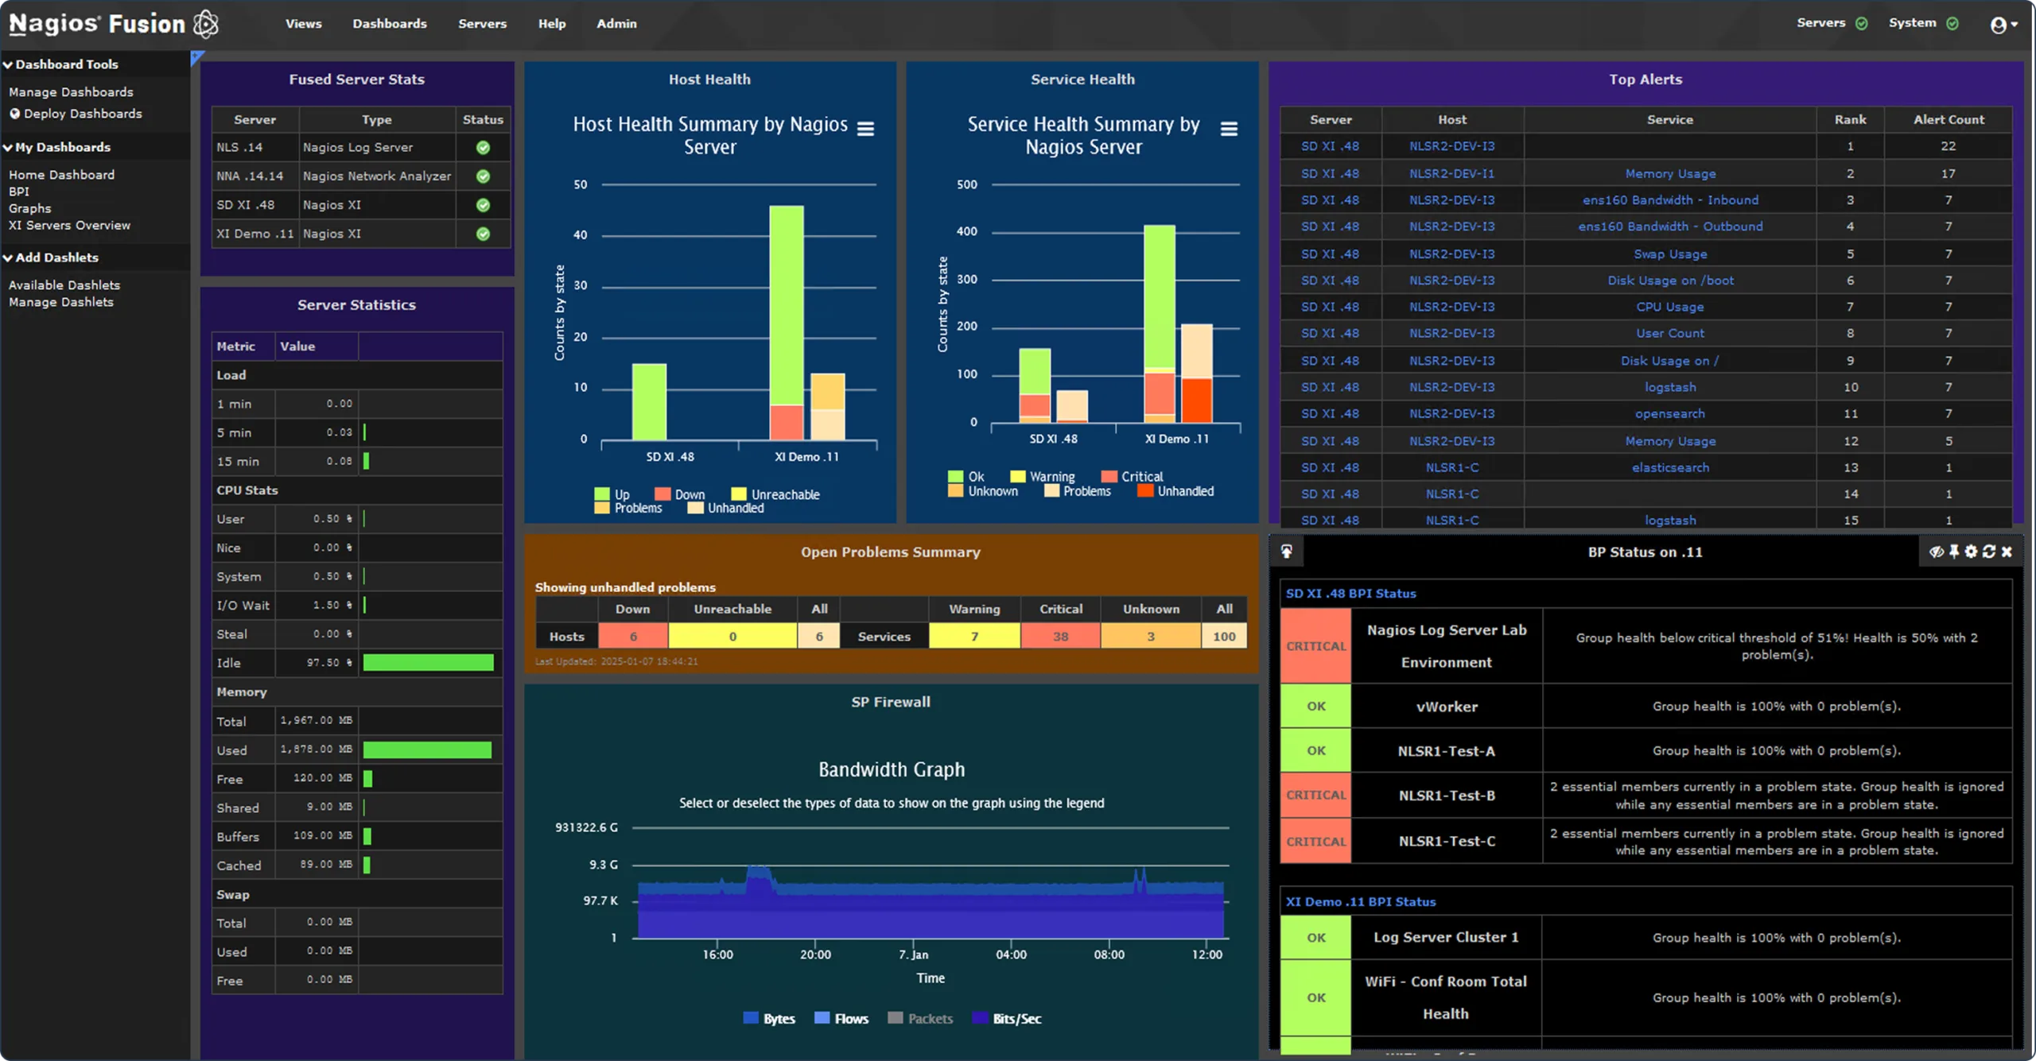Open elasticsearch service on NLSR1-C
This screenshot has height=1061, width=2036.
(x=1669, y=468)
